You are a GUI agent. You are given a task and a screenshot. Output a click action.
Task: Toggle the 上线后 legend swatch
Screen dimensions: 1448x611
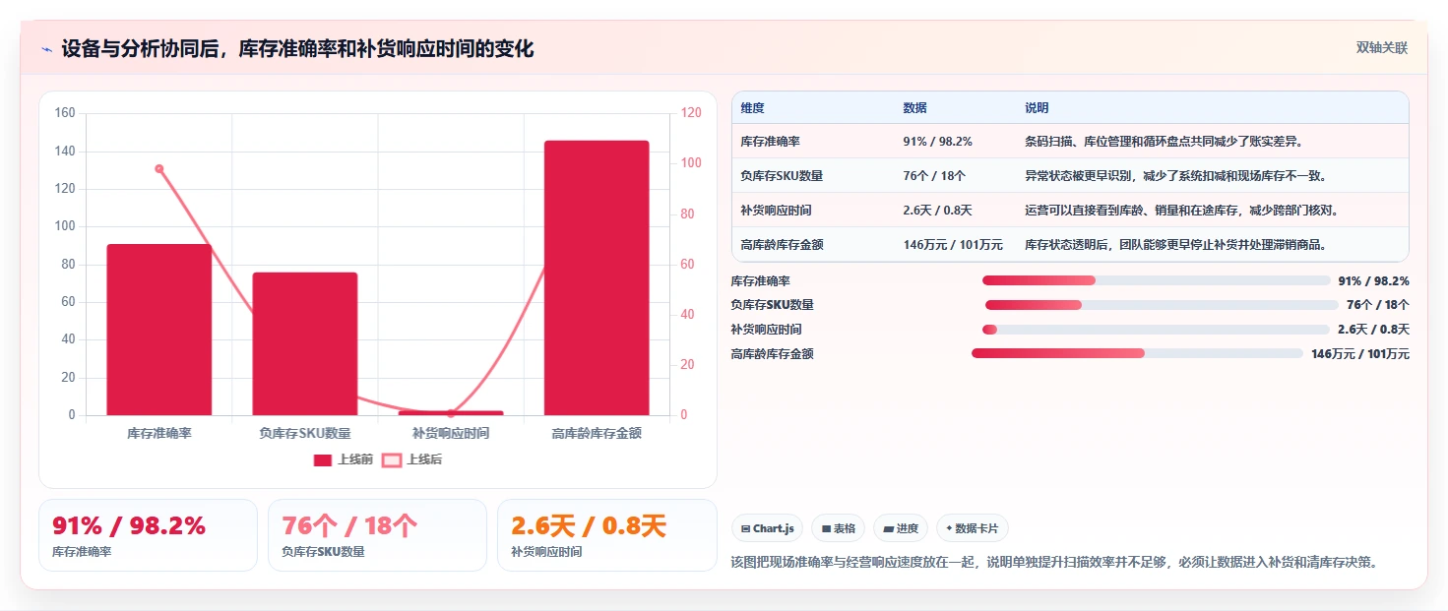pyautogui.click(x=392, y=459)
